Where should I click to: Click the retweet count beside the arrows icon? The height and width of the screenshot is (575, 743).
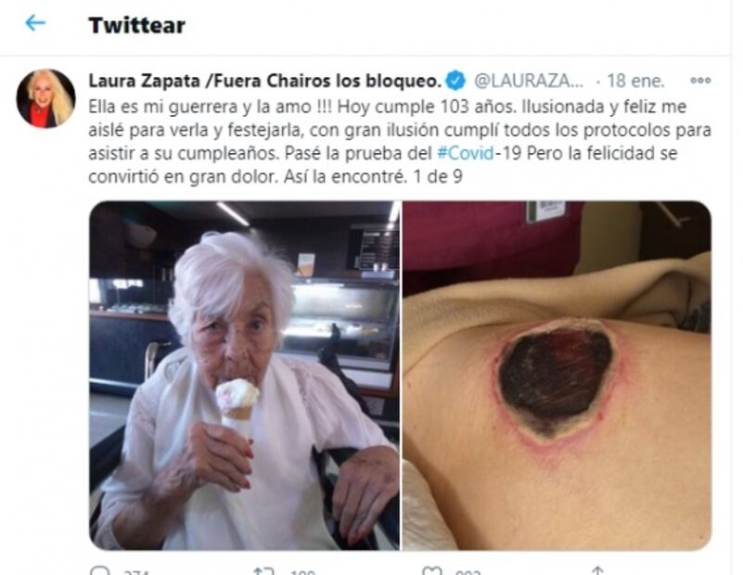[x=303, y=571]
